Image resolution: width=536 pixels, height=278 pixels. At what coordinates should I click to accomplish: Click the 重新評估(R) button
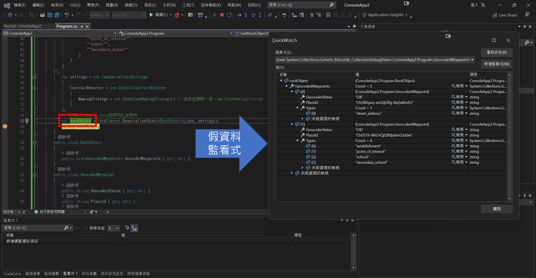click(x=497, y=53)
